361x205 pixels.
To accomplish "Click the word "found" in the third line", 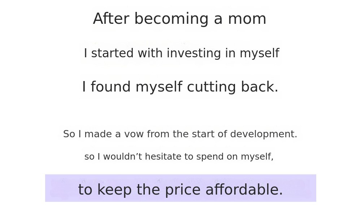I will pos(110,87).
